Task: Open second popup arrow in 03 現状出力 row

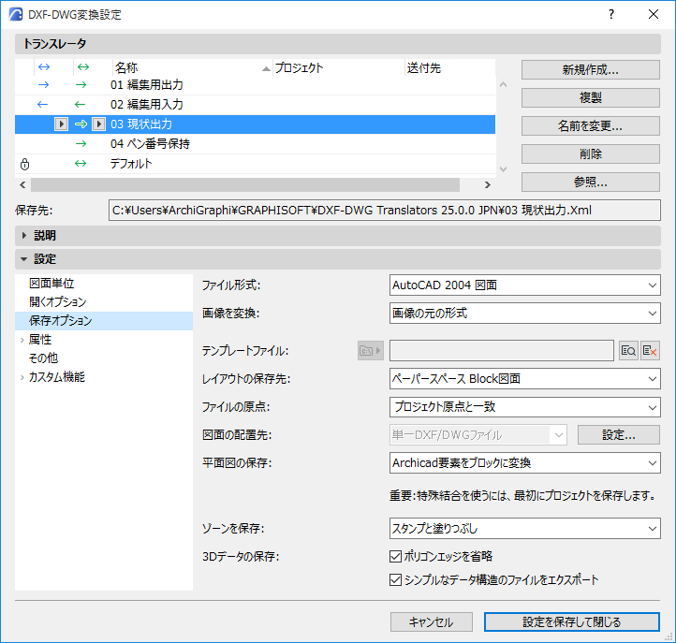Action: click(98, 124)
